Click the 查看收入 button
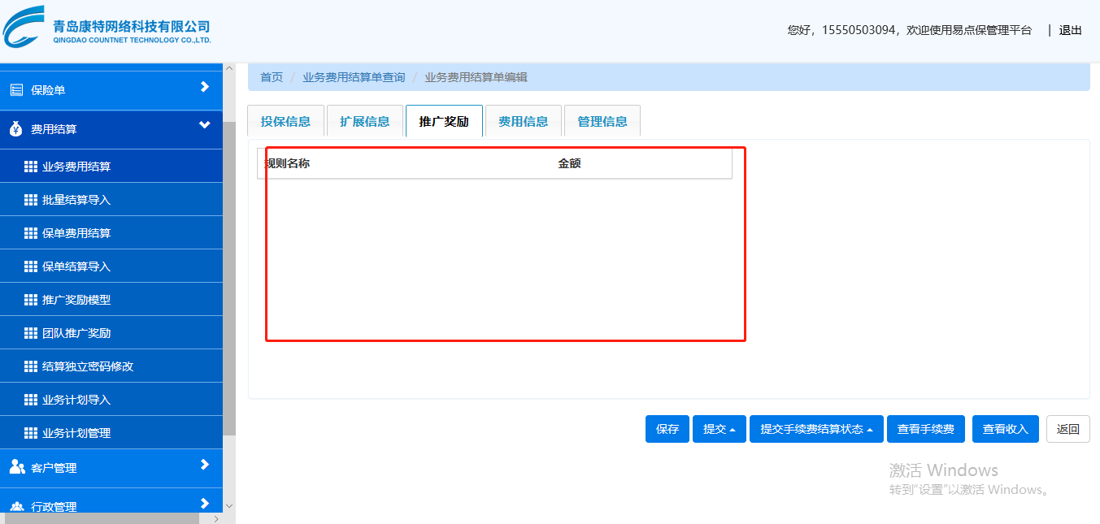This screenshot has width=1100, height=524. click(x=1006, y=429)
